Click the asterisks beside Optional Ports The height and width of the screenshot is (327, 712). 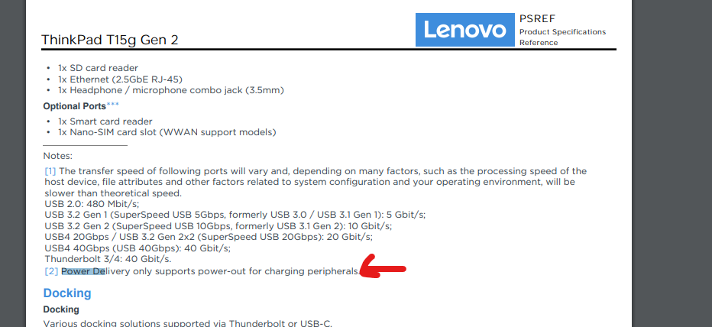click(x=113, y=105)
